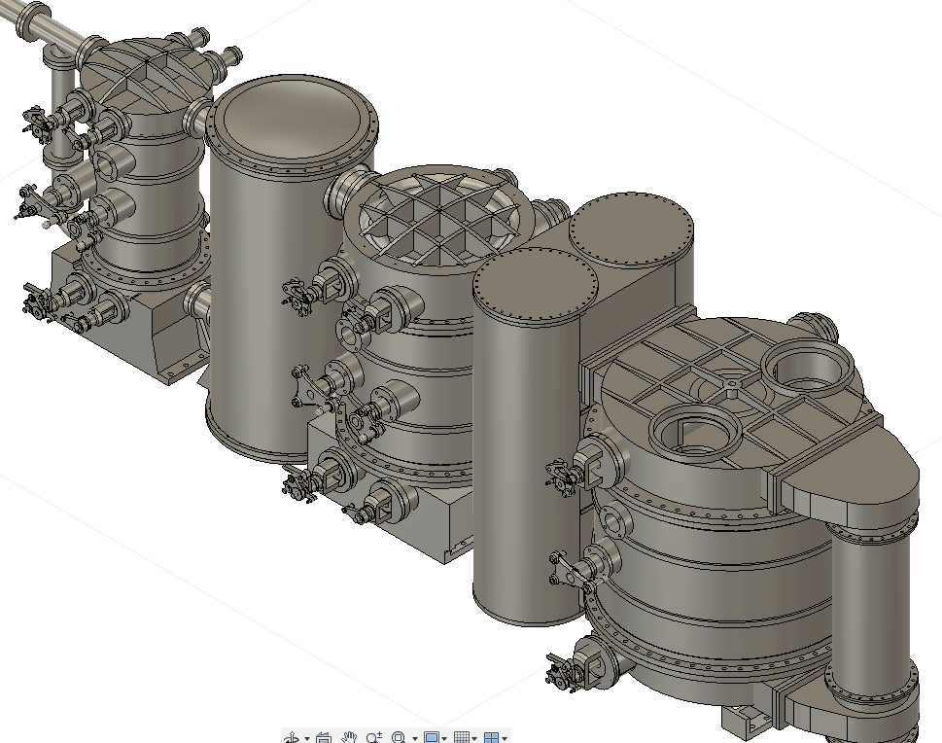Viewport: 942px width, 743px height.
Task: Click the Fit zoom window tool
Action: point(399,737)
